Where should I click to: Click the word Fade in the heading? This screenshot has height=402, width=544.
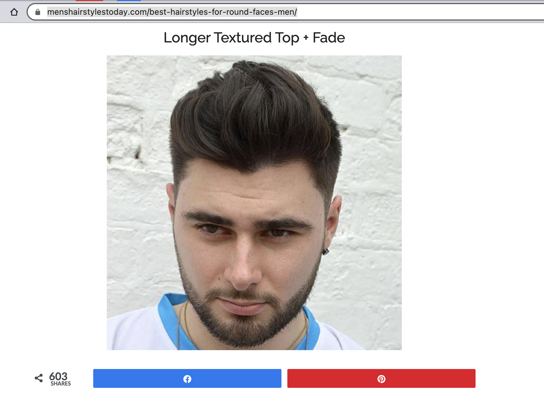329,38
